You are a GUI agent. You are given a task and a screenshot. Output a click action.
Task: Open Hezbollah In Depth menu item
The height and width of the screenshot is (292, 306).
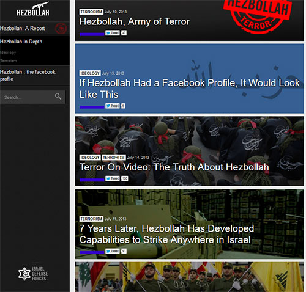point(21,42)
